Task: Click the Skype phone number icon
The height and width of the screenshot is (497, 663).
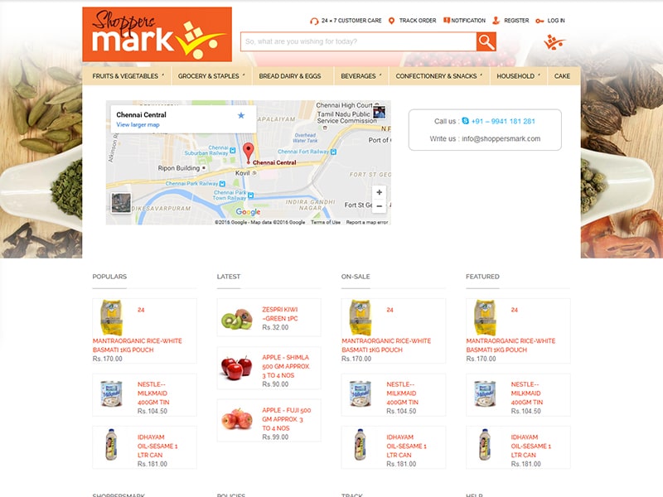Action: click(x=465, y=121)
